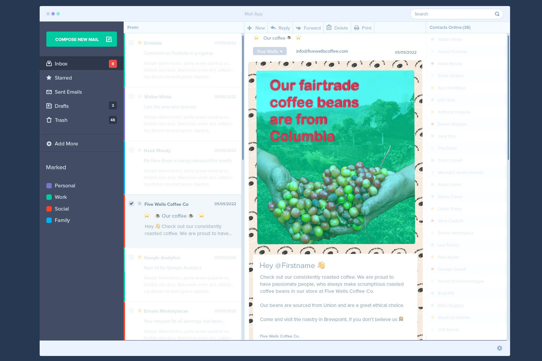This screenshot has height=361, width=542.
Task: Click the Trash count badge 48
Action: (x=113, y=120)
